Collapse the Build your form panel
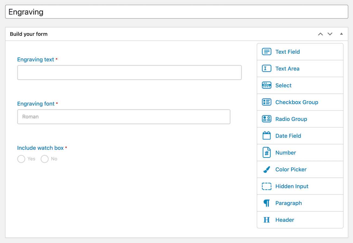The width and height of the screenshot is (353, 243). [341, 34]
